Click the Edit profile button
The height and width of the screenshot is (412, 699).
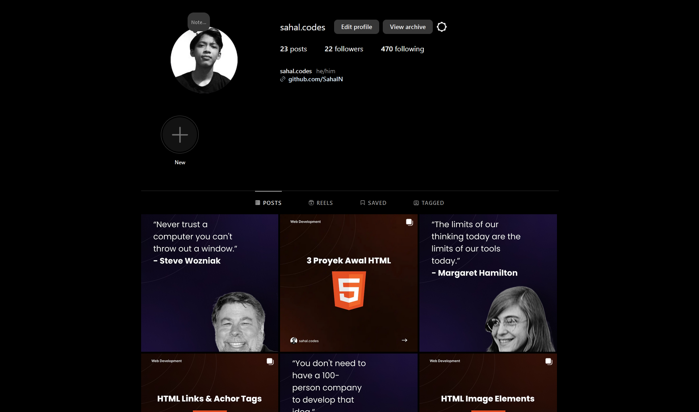pyautogui.click(x=356, y=27)
